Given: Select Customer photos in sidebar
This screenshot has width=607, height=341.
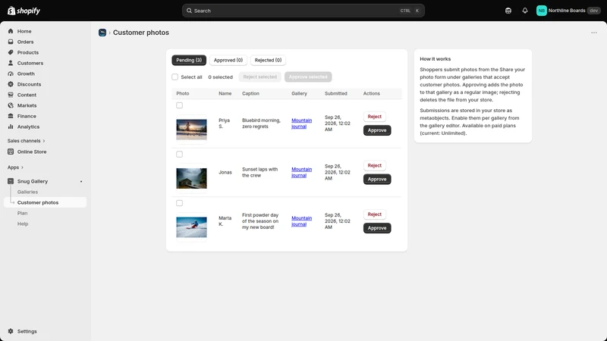Looking at the screenshot, I should [x=46, y=202].
